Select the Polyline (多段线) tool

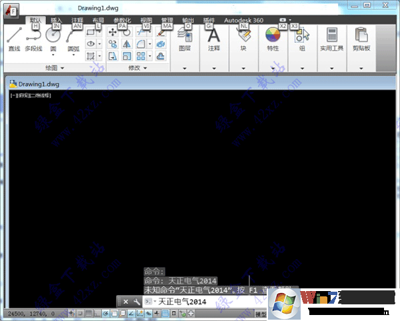tap(34, 39)
